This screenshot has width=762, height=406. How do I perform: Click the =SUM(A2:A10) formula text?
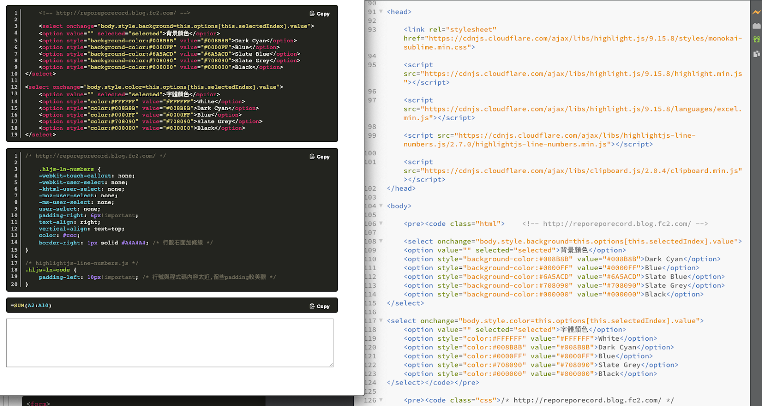pos(31,305)
